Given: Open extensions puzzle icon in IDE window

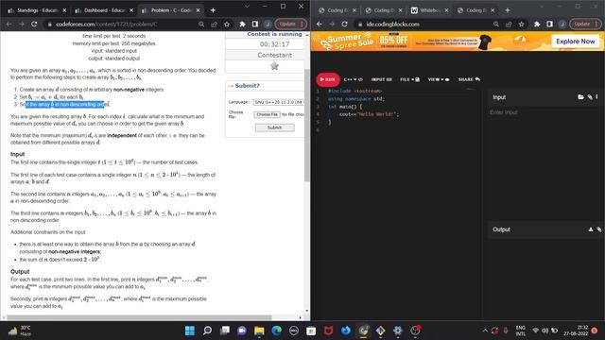Looking at the screenshot, I should (537, 24).
